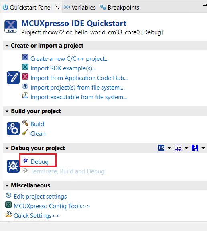The image size is (207, 231).
Task: Click the Import SDK example icon
Action: coord(25,67)
